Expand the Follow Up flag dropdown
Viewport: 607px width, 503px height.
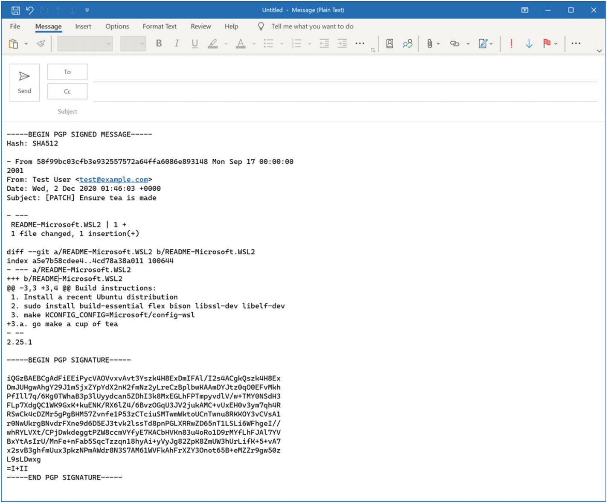556,44
